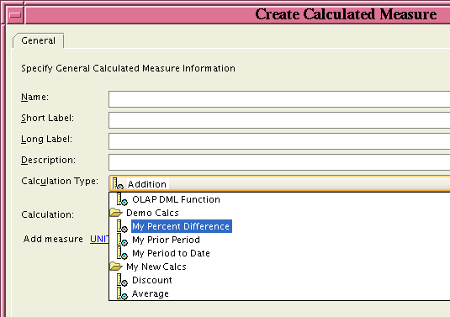Choose My Period to Date calculation
Viewport: 450px width, 317px height.
pyautogui.click(x=171, y=253)
